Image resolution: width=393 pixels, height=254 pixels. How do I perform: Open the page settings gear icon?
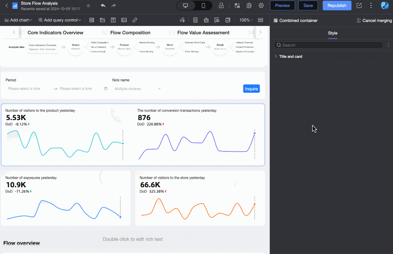[261, 5]
